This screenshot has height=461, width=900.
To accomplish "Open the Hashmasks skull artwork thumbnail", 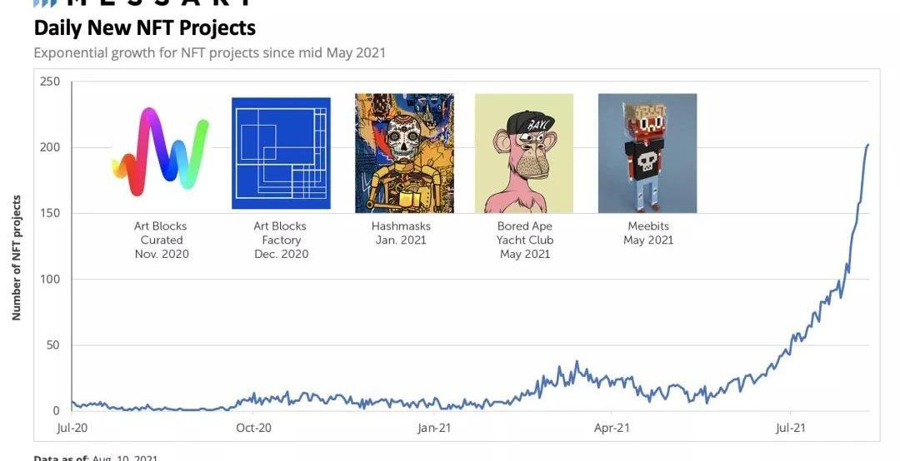I will pyautogui.click(x=404, y=153).
